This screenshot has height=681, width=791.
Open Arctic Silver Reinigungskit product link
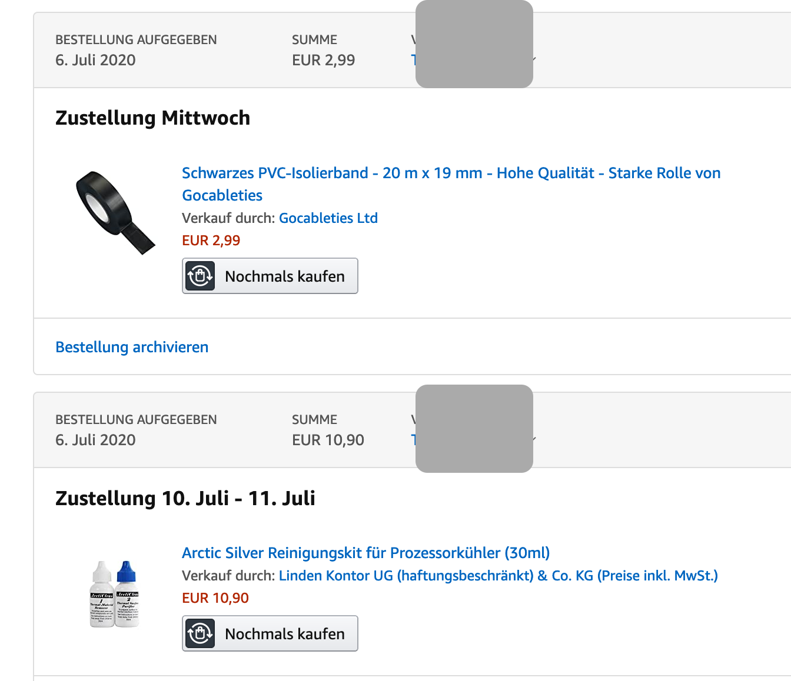pos(365,553)
